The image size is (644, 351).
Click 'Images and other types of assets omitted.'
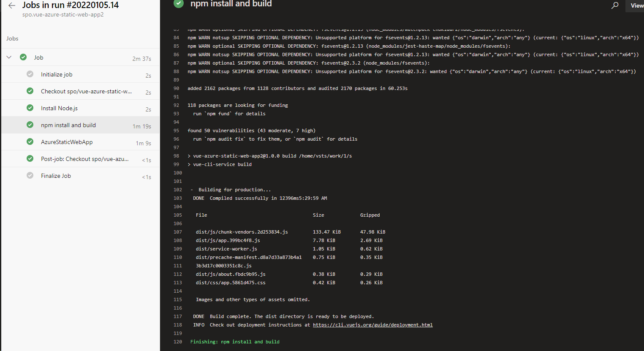pyautogui.click(x=253, y=299)
